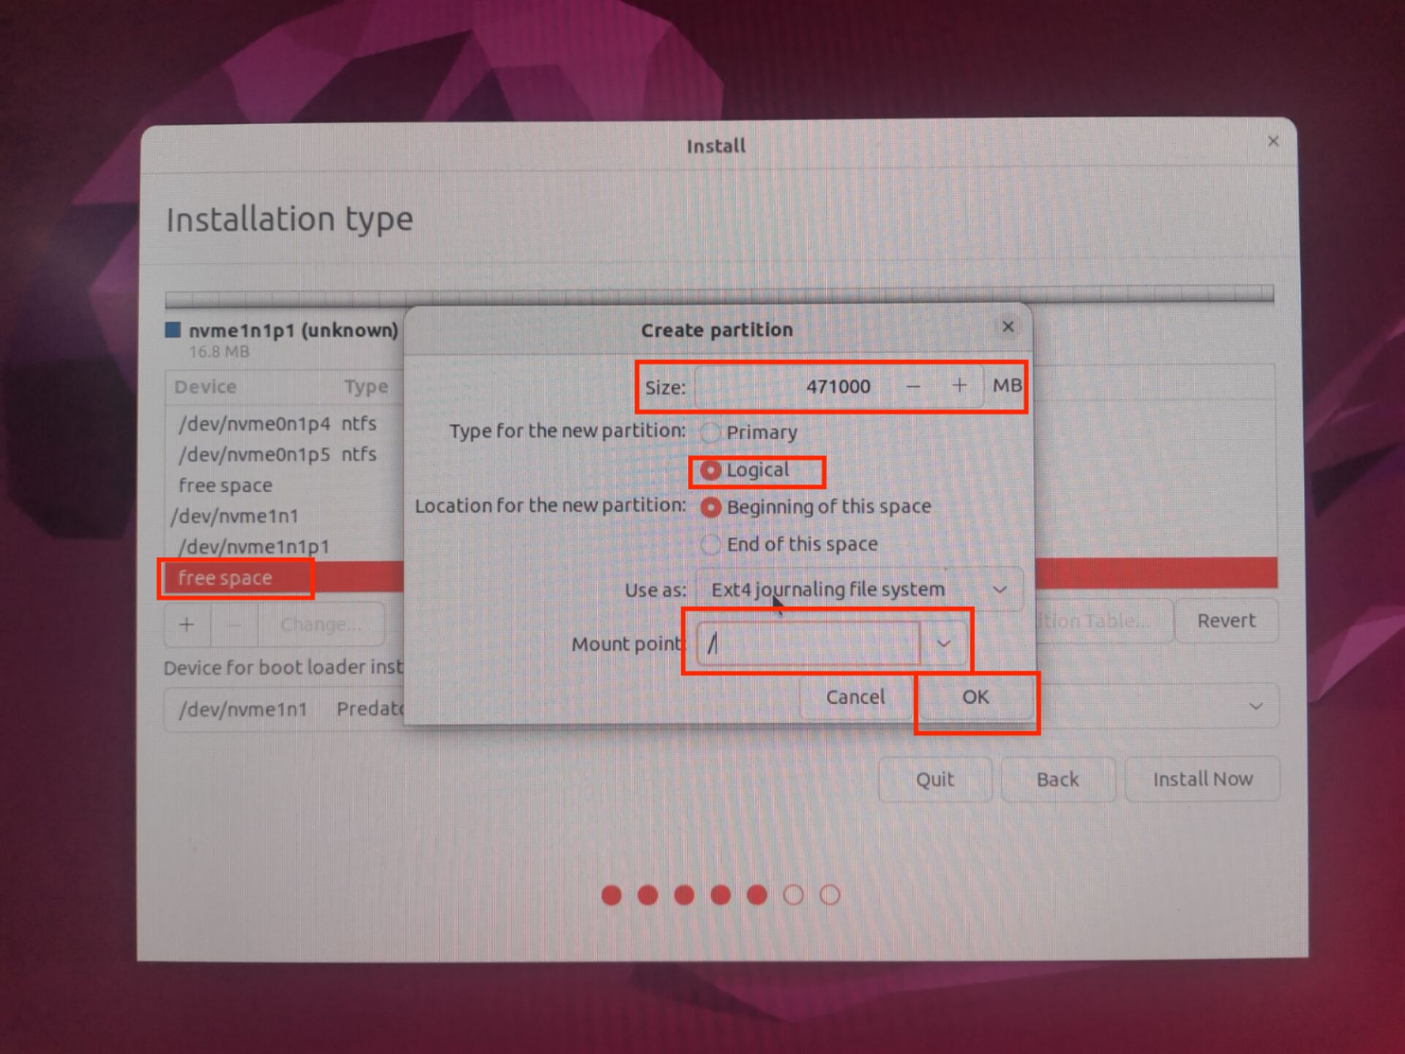Screen dimensions: 1405x1054
Task: Select Primary partition type
Action: [710, 433]
